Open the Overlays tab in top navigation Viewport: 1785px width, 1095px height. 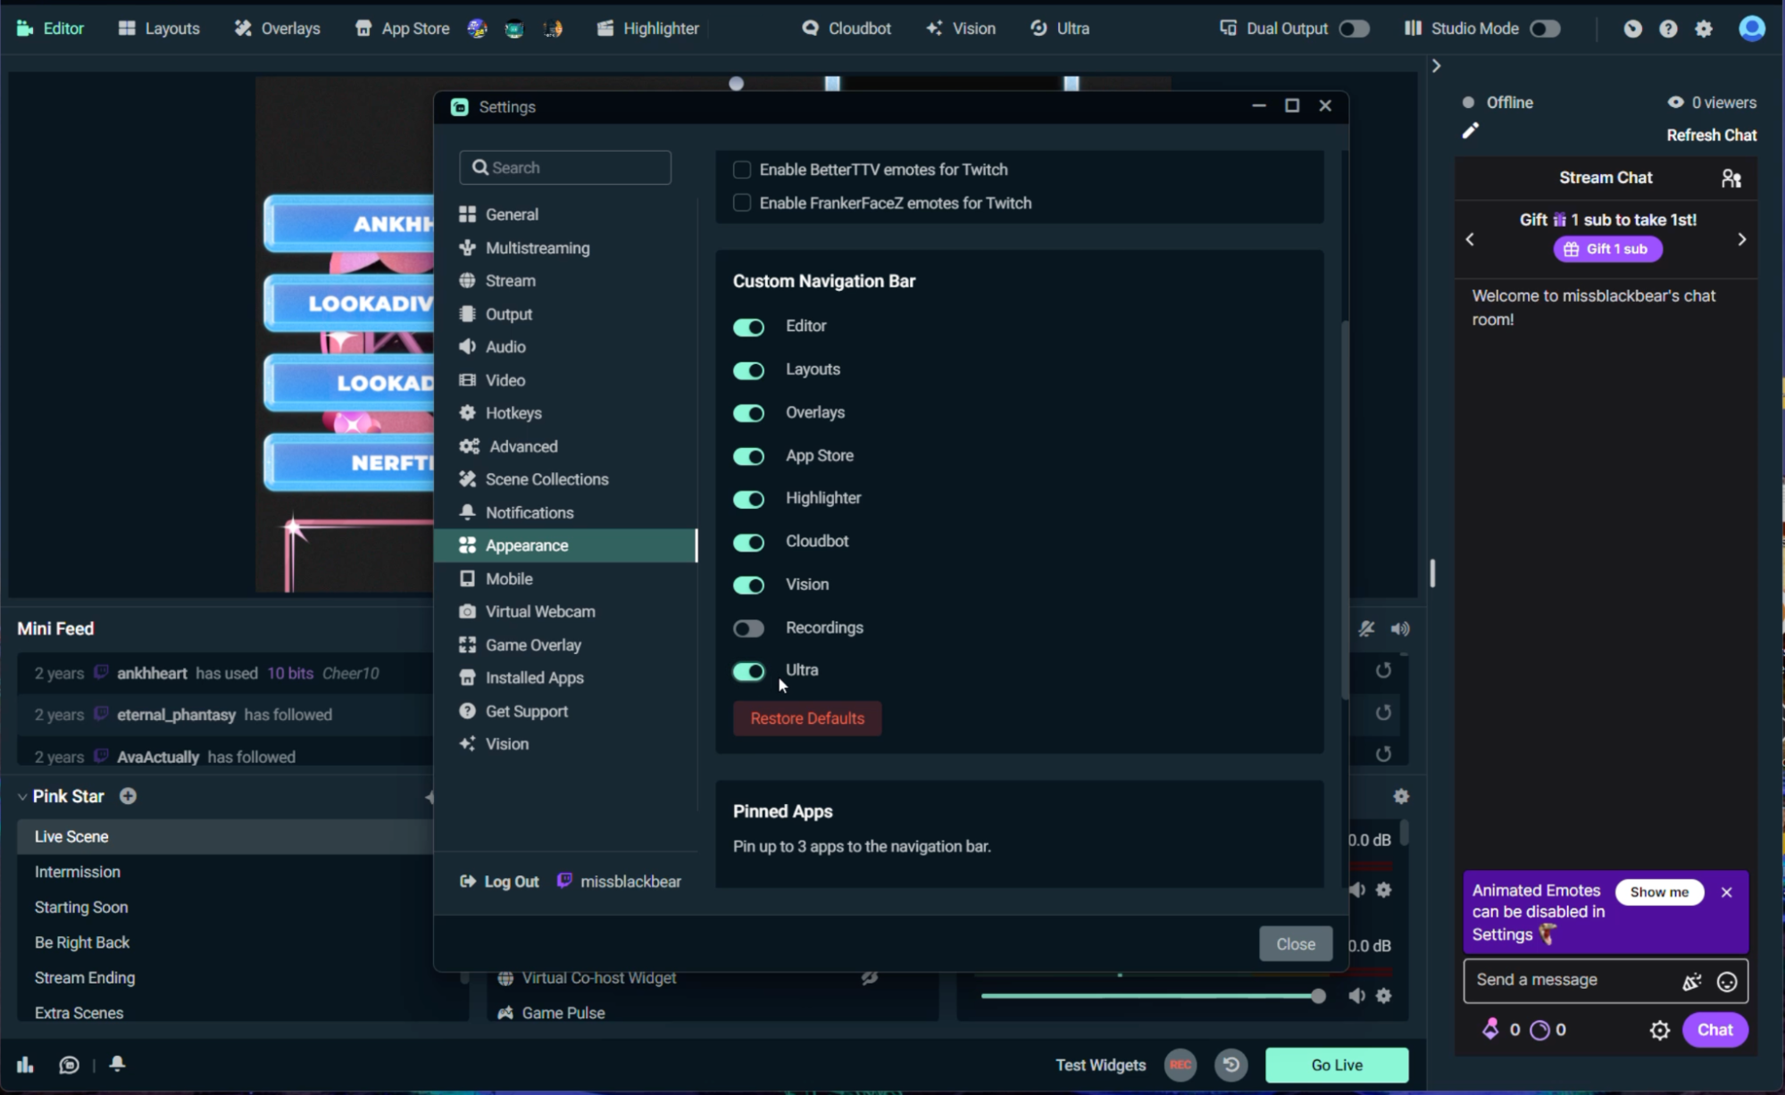pos(277,29)
